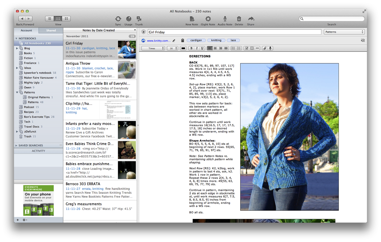Viewport: 381px width, 242px height.
Task: Switch to the thumbnail grid view
Action: 66,19
